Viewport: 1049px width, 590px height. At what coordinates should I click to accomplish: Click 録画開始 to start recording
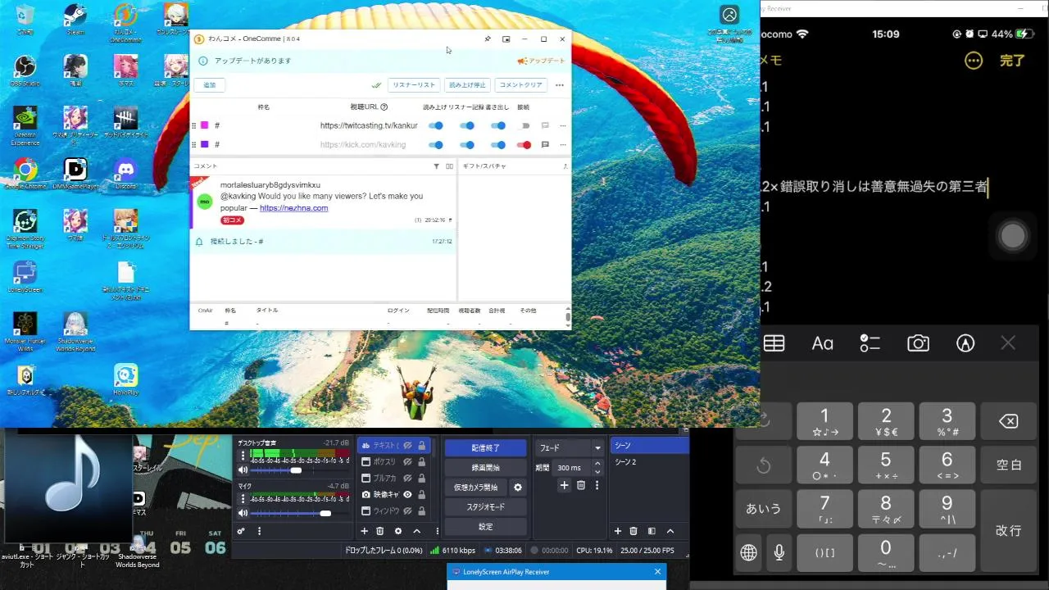(x=486, y=468)
